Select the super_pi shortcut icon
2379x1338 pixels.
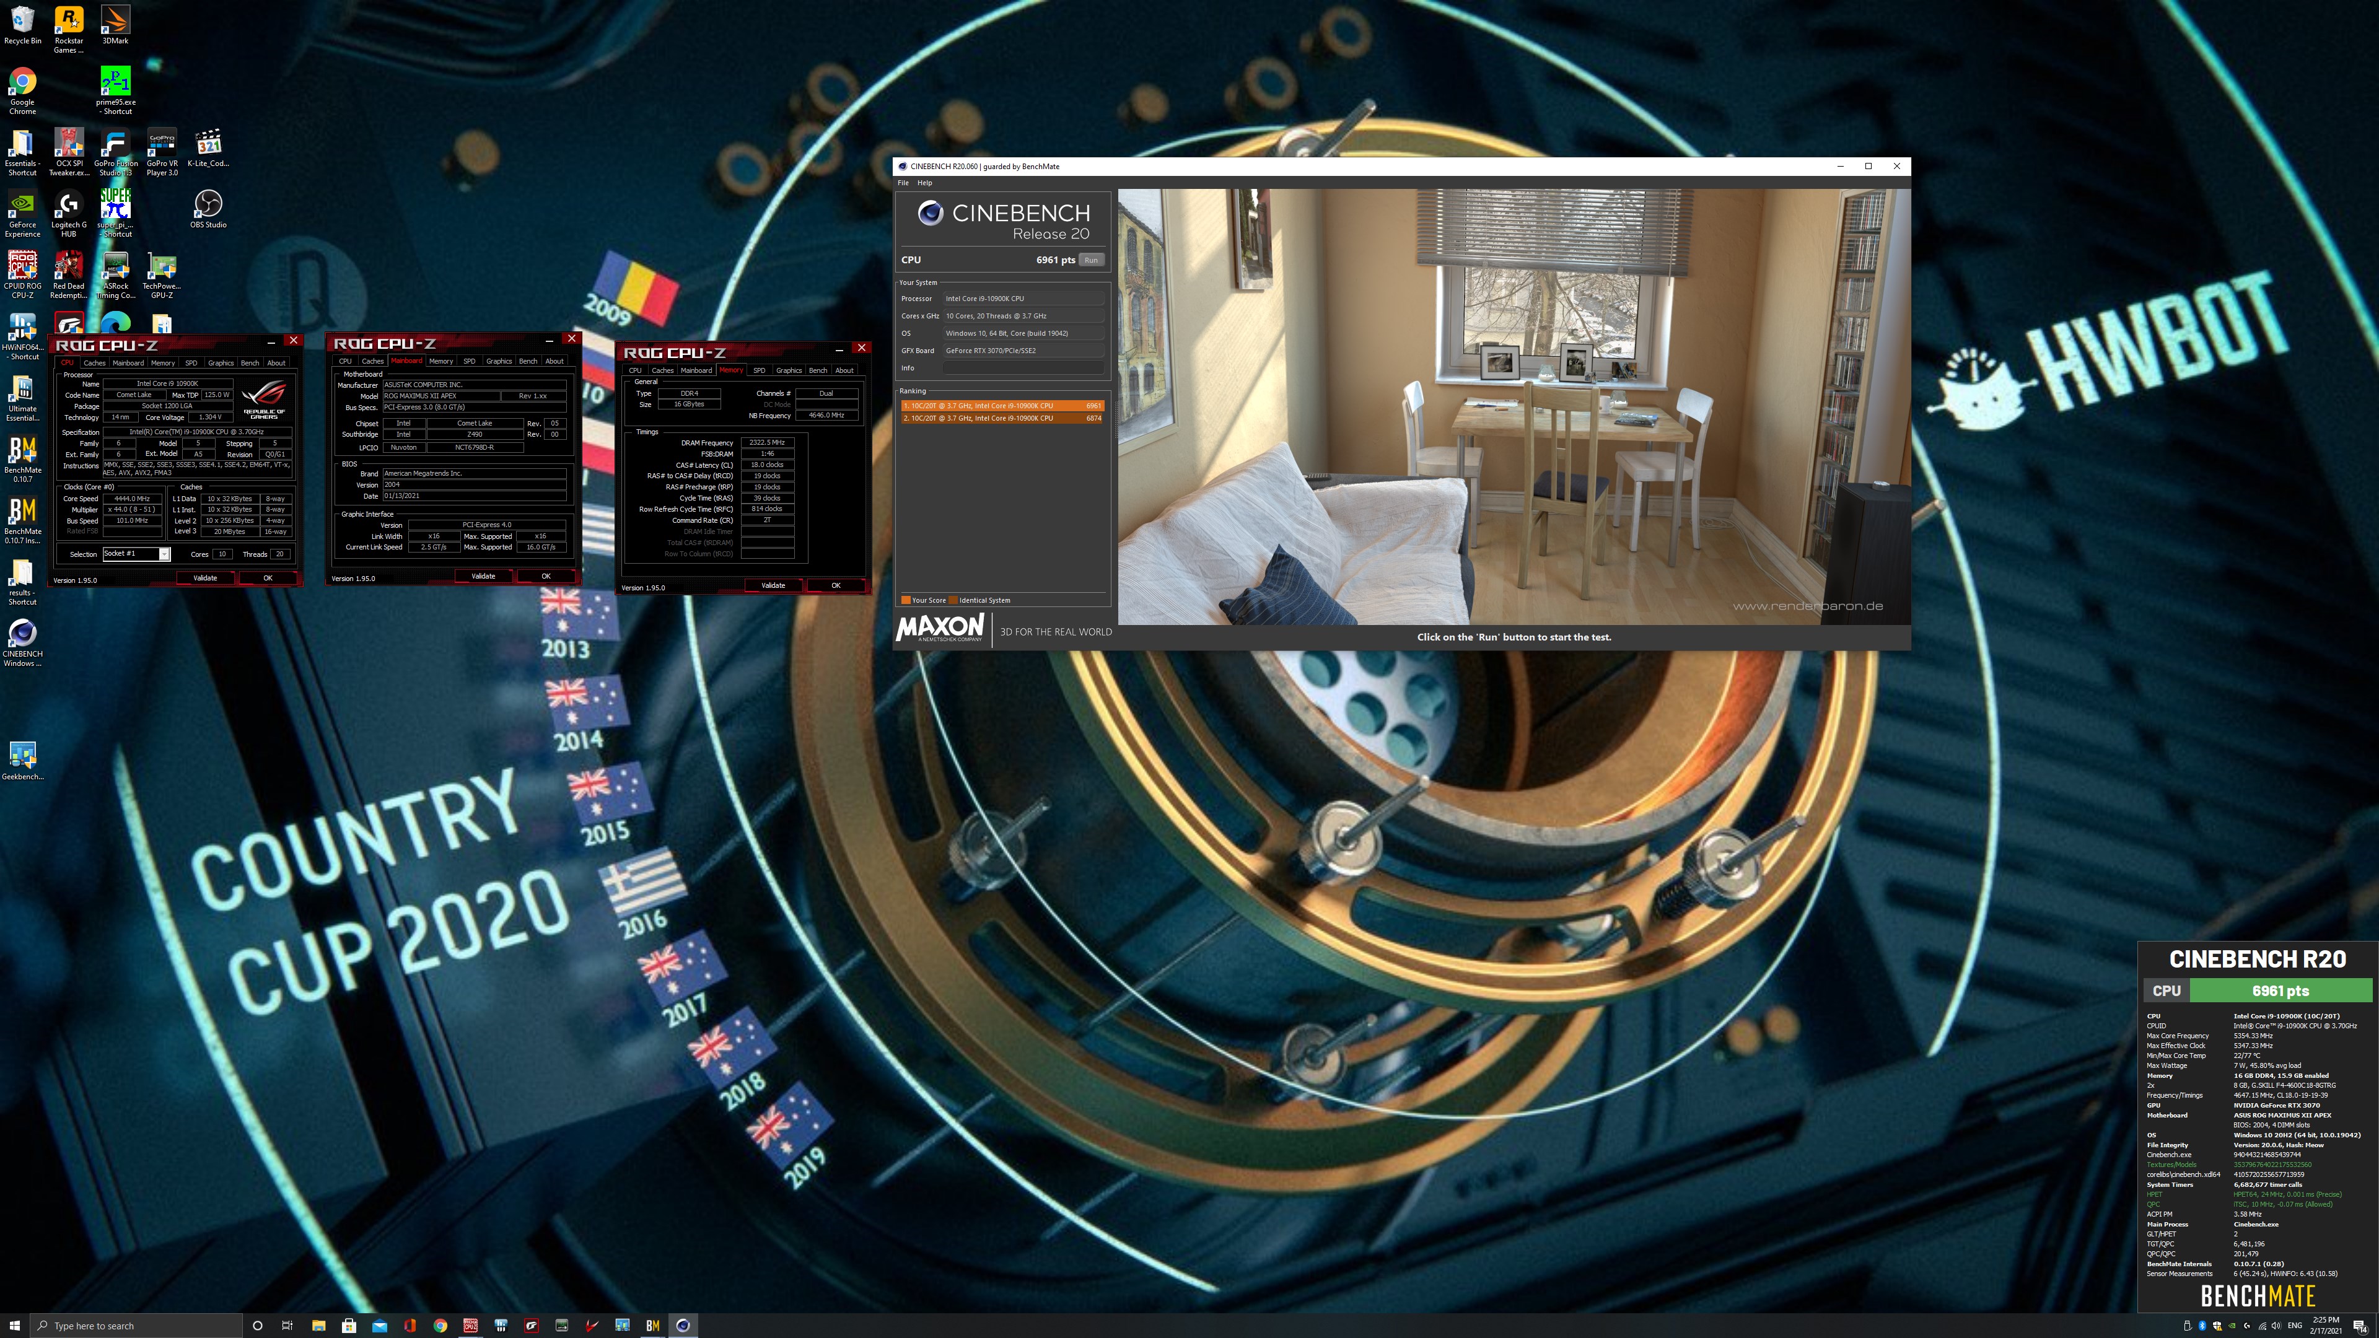click(x=115, y=213)
